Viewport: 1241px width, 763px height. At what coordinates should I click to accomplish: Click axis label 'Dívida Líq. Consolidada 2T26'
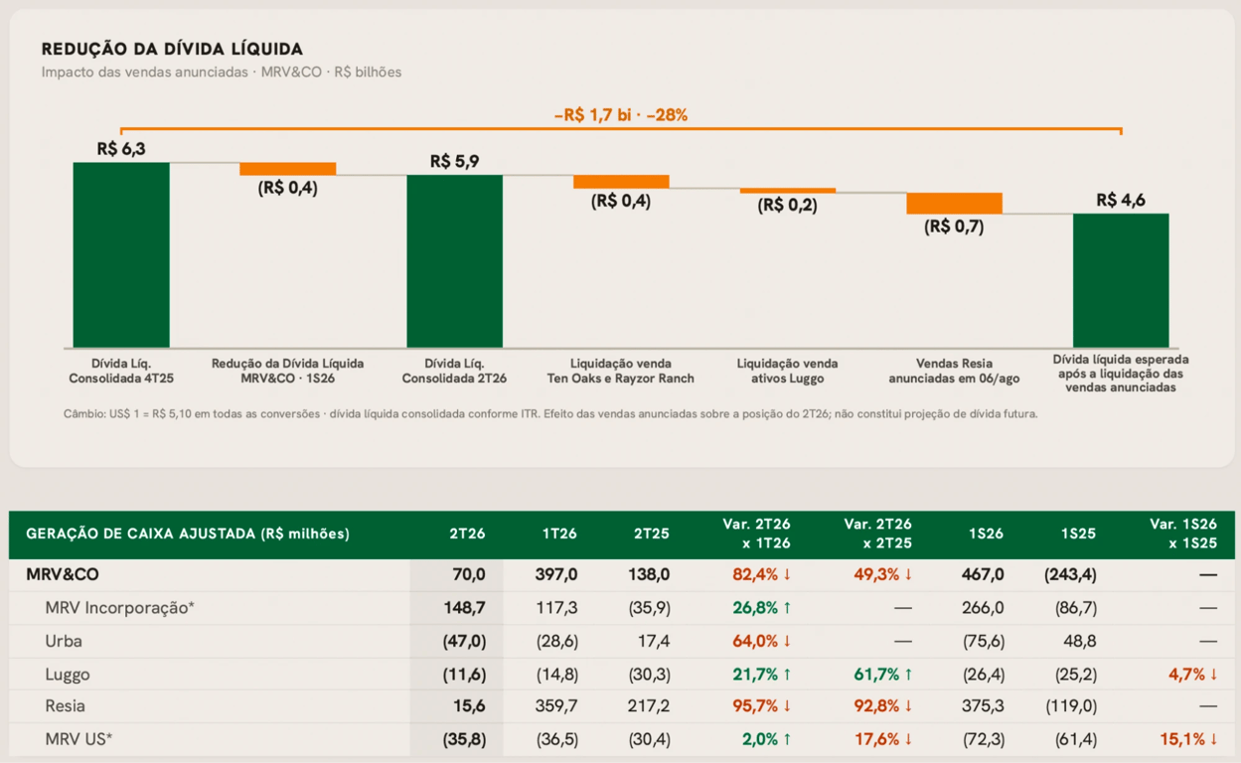454,371
